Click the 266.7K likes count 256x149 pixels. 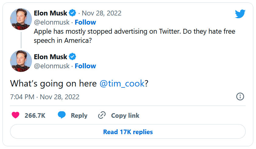pos(35,115)
